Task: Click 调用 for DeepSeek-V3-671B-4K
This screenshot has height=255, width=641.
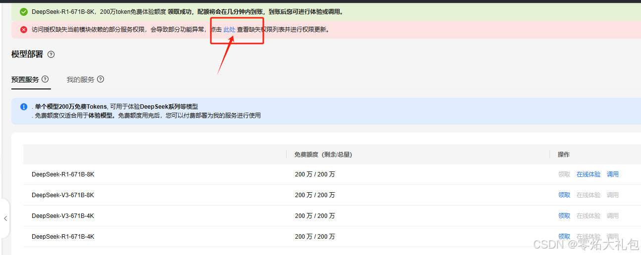Action: (x=613, y=216)
